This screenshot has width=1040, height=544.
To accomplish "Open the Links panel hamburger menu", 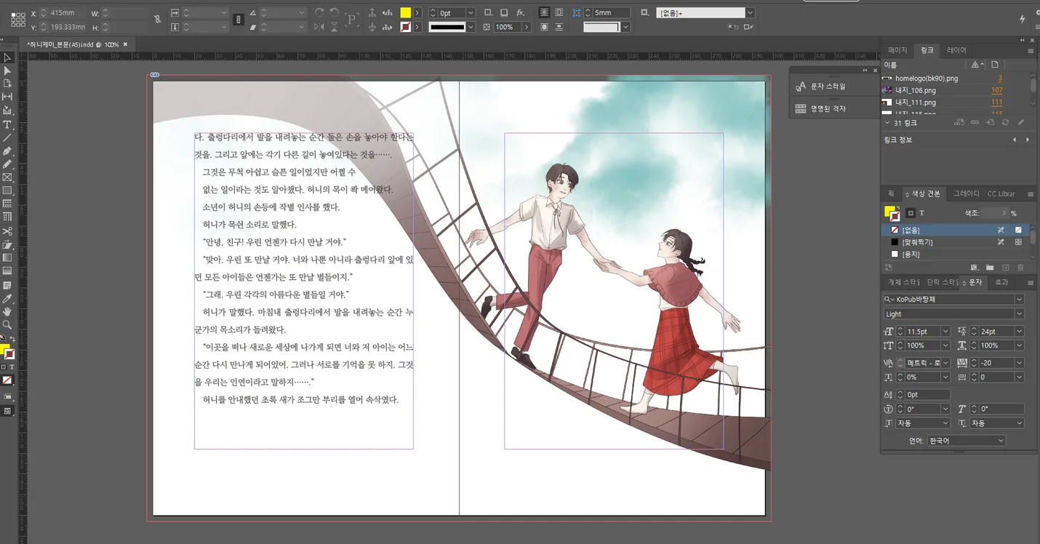I will (1031, 51).
